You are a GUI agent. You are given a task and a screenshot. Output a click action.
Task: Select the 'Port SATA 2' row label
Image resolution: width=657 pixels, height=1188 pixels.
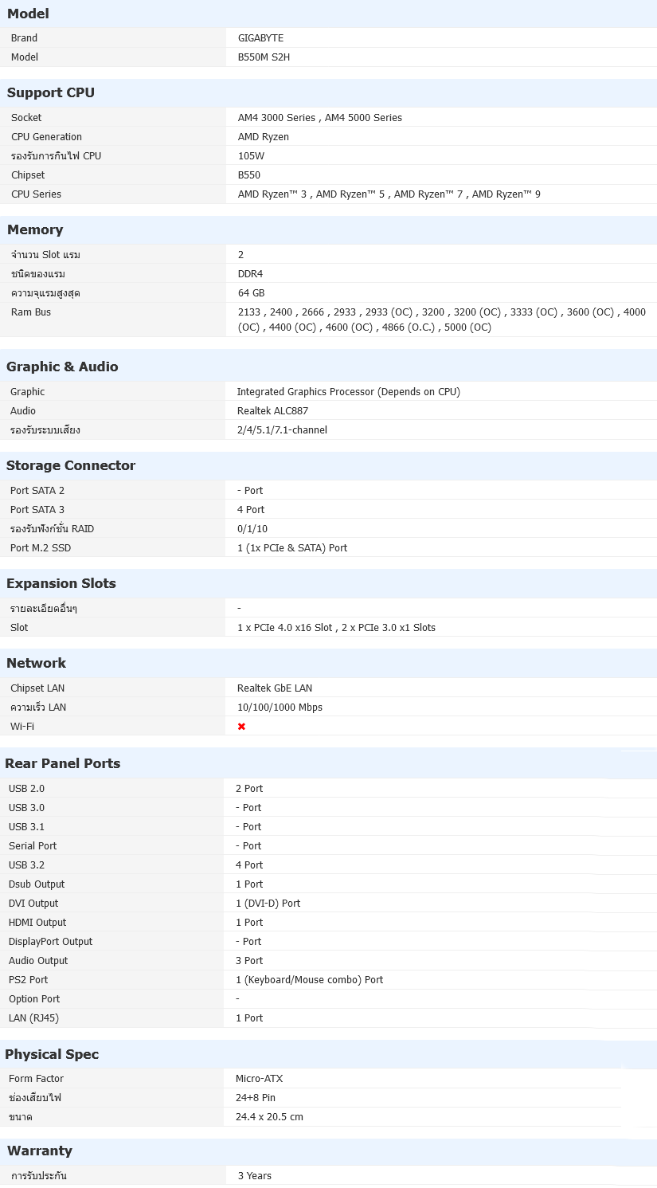coord(37,491)
